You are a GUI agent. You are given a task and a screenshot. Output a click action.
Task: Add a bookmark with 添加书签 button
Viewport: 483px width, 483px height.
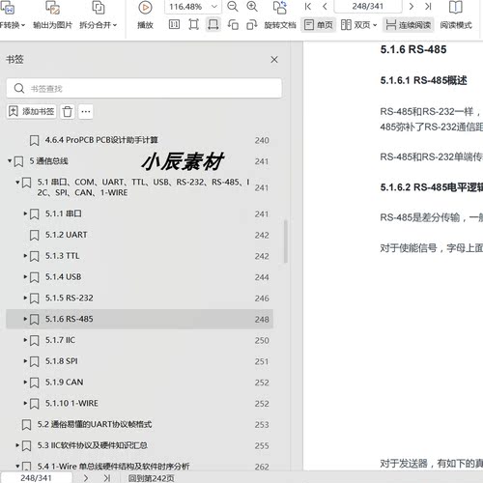pyautogui.click(x=32, y=111)
